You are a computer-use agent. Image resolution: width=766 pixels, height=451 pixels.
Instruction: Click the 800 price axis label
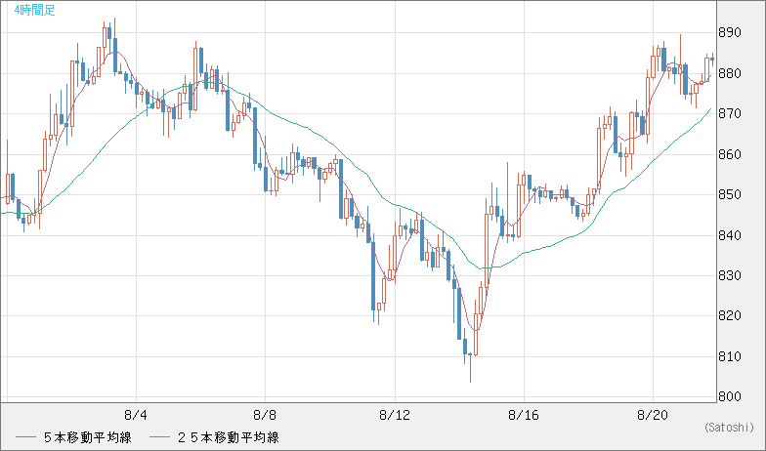pos(729,396)
